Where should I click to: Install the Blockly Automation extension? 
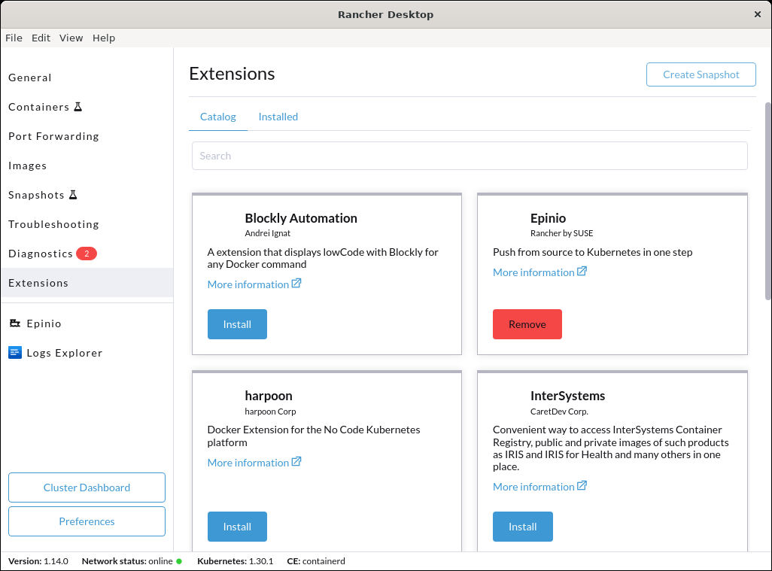point(237,324)
